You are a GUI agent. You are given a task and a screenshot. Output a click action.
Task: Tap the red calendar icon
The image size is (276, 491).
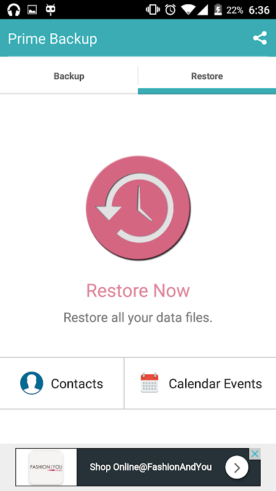150,382
